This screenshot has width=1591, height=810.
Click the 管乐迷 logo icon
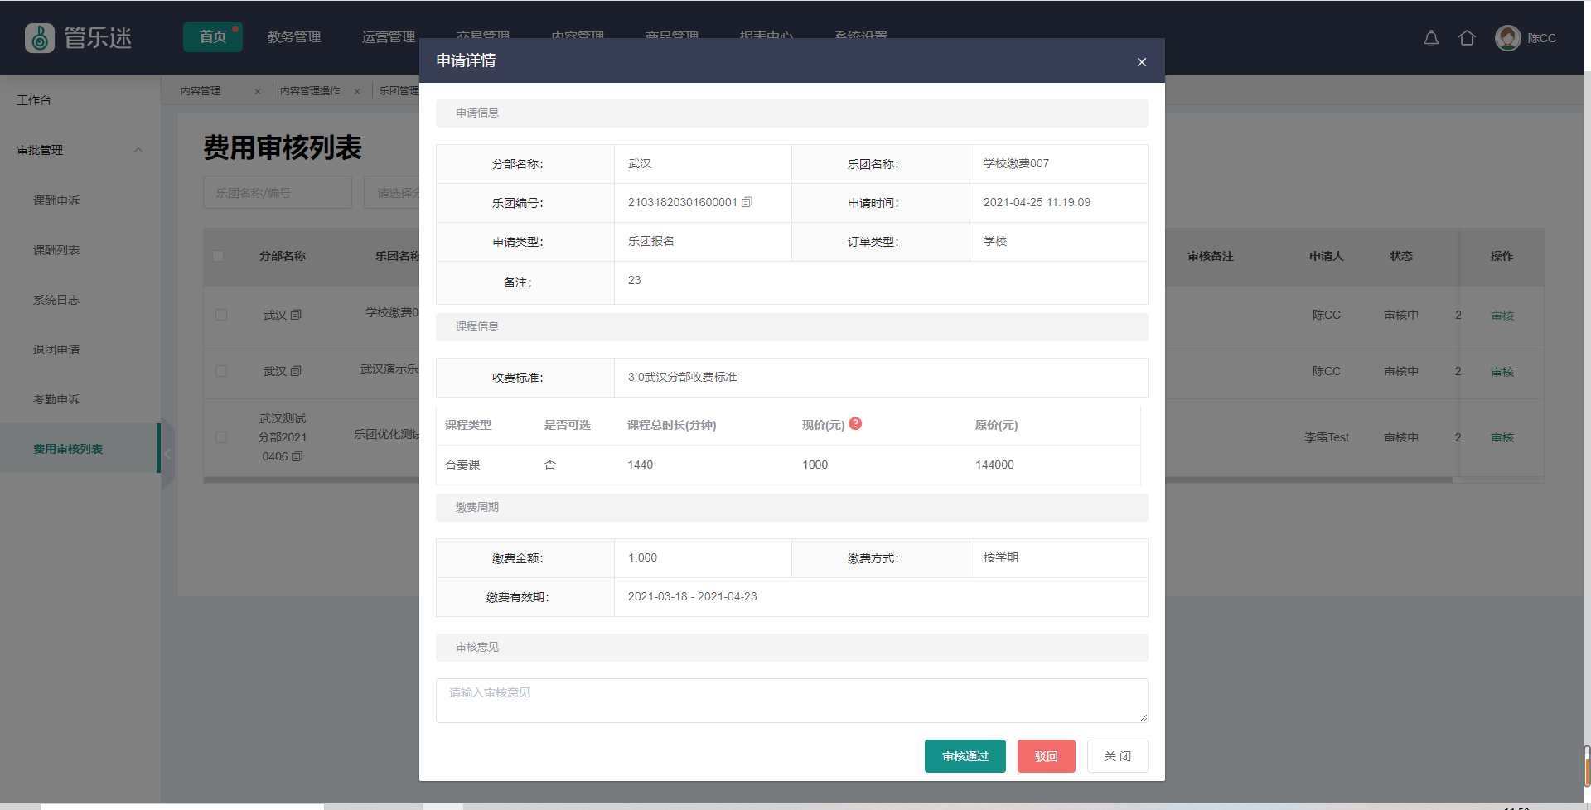[x=40, y=38]
